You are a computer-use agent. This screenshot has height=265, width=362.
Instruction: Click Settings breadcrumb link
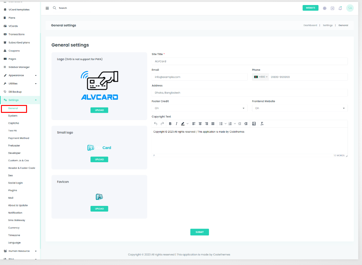click(x=328, y=25)
